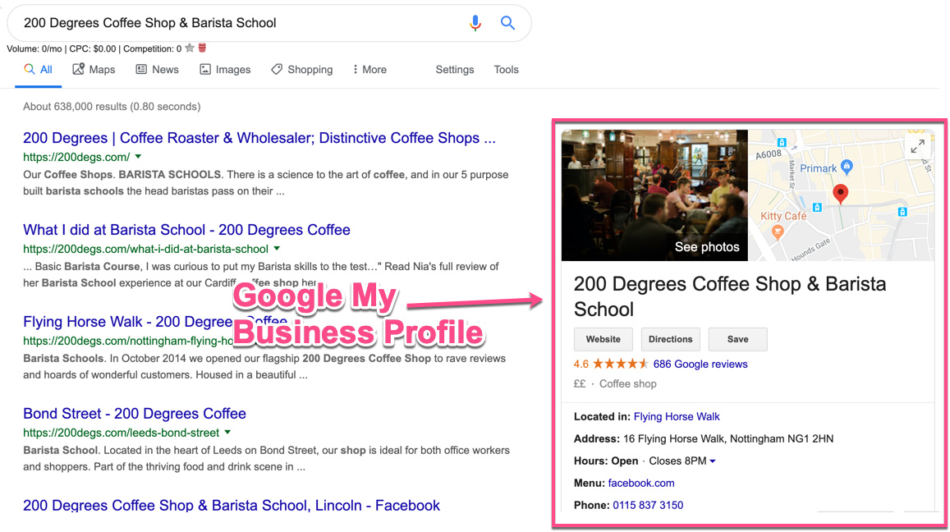The height and width of the screenshot is (532, 950).
Task: Open the facebook.com menu link
Action: coord(641,484)
